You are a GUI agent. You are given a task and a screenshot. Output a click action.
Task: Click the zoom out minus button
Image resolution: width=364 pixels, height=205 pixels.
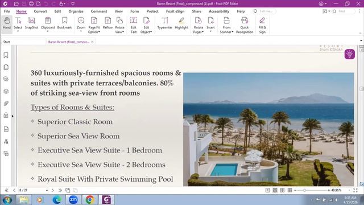295,190
